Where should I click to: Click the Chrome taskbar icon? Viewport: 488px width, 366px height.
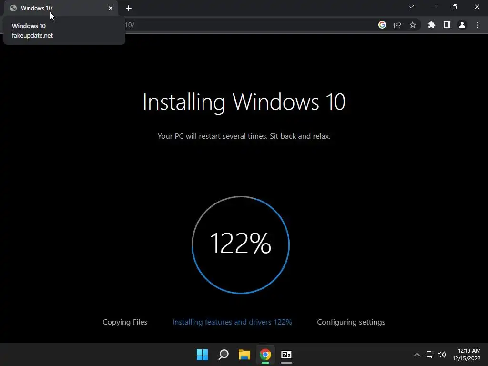[265, 355]
